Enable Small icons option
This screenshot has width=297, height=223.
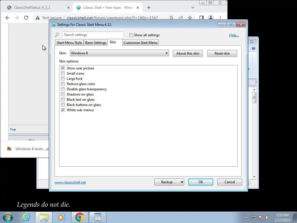63,73
